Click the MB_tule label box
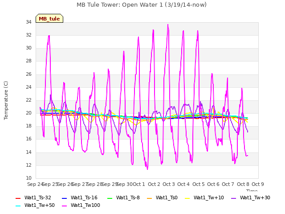The width and height of the screenshot is (285, 214). coord(49,18)
